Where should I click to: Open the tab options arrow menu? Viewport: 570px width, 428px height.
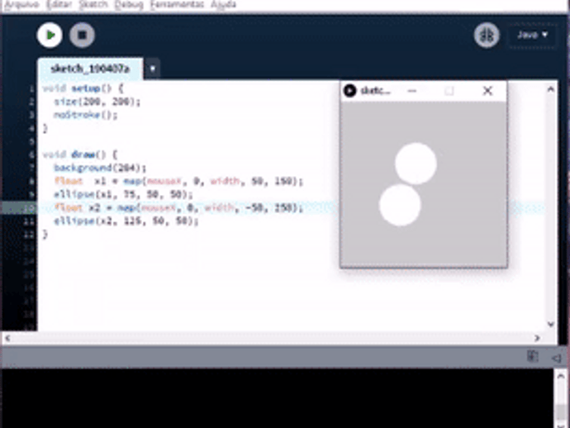pos(153,69)
